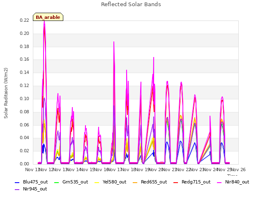Click the magenta Nir840_out legend swatch
The width and height of the screenshot is (263, 197).
(x=219, y=182)
